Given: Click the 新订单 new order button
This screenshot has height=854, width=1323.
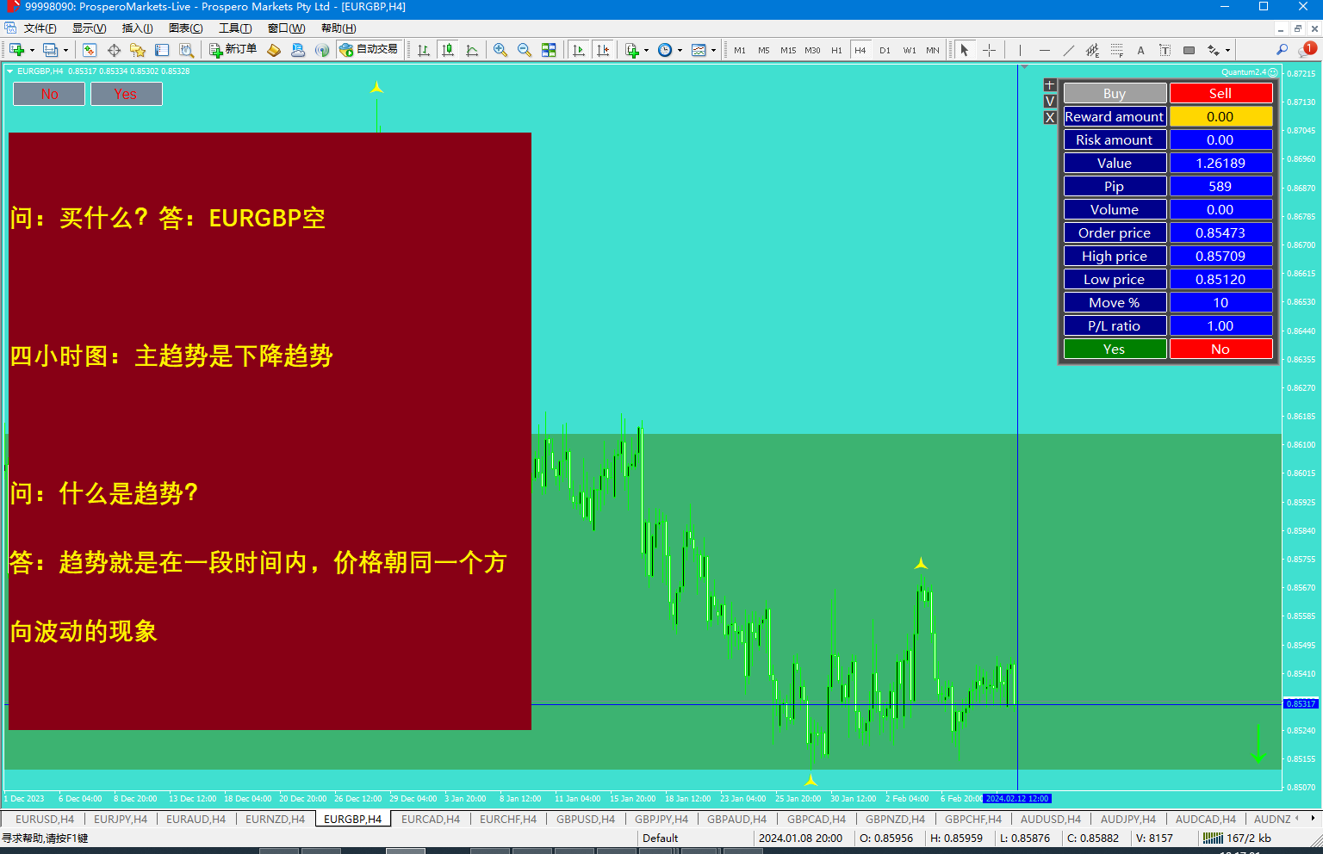Looking at the screenshot, I should [233, 50].
